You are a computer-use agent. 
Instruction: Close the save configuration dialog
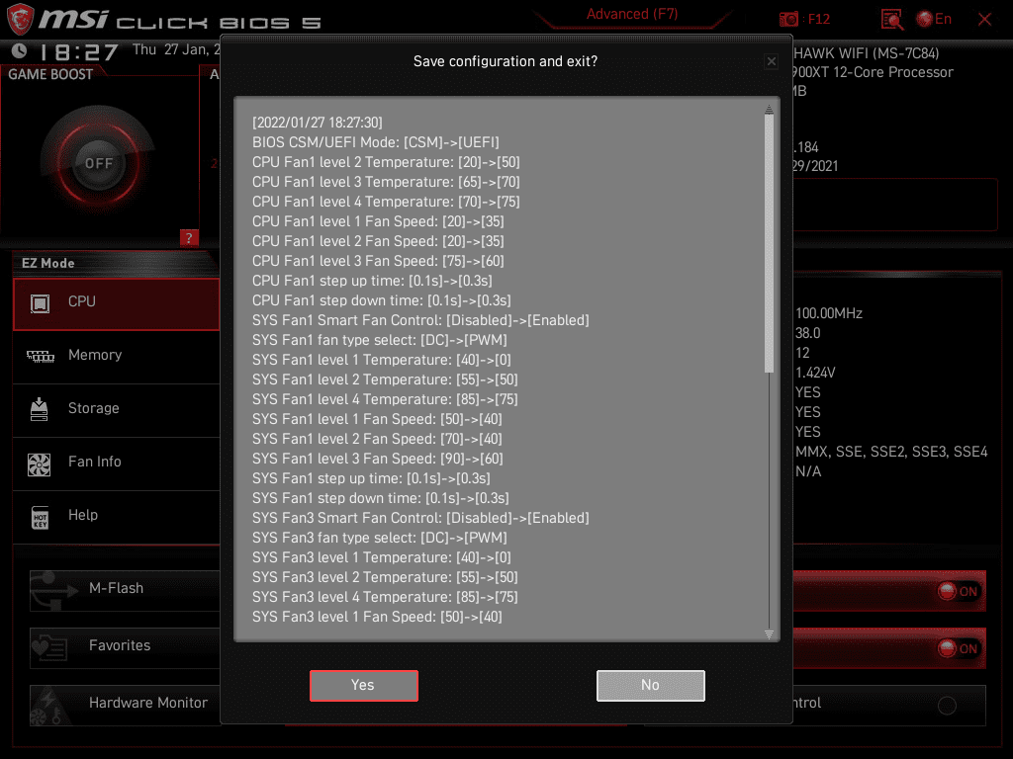pyautogui.click(x=772, y=61)
